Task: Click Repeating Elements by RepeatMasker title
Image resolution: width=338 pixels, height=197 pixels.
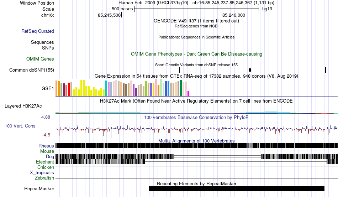Action: pos(197,183)
